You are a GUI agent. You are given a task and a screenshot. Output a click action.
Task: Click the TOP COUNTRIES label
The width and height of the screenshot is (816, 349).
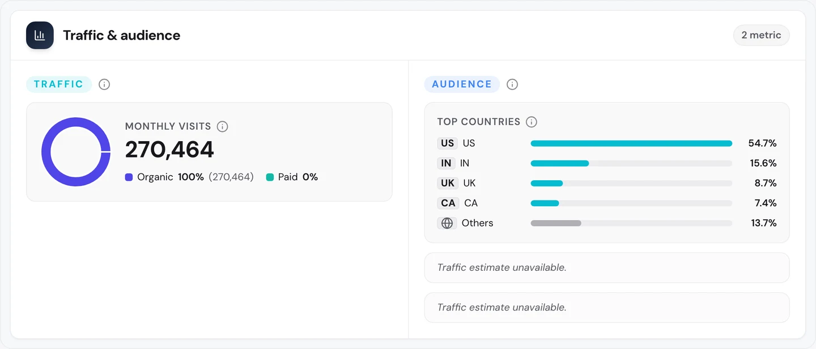479,122
